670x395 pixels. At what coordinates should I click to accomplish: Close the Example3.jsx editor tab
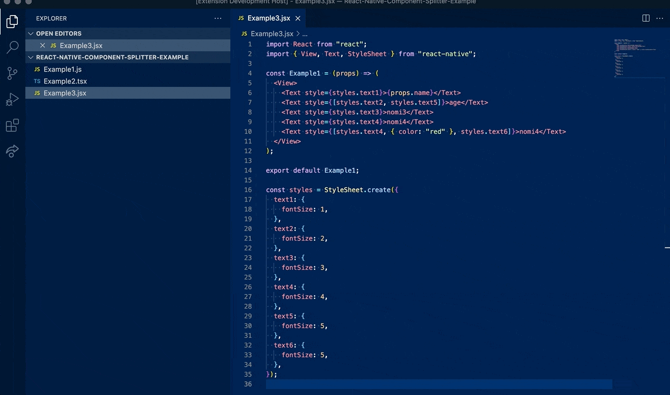coord(297,18)
